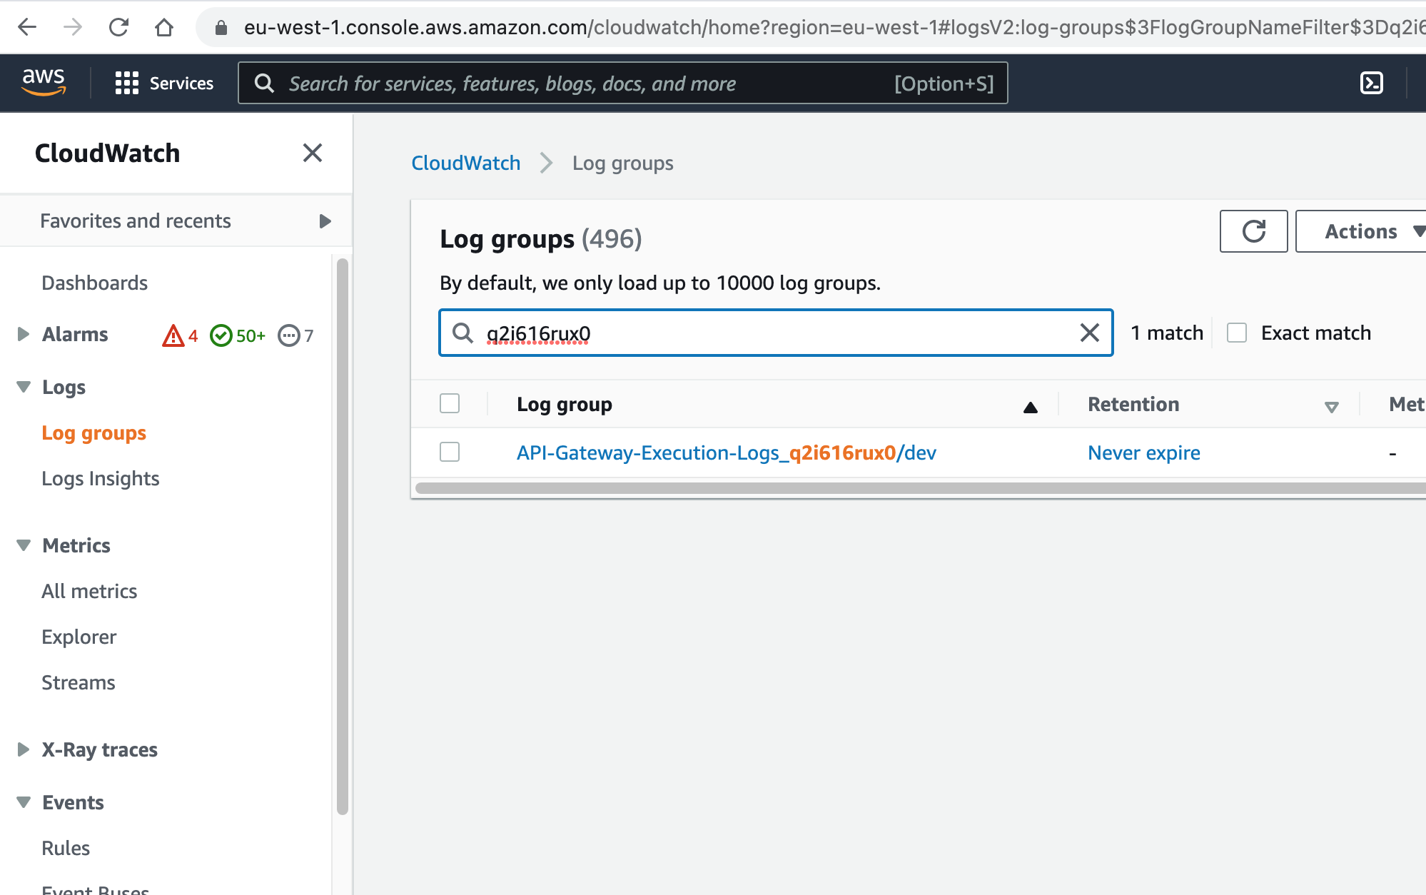This screenshot has width=1426, height=895.
Task: Enable the Exact match checkbox
Action: point(1237,333)
